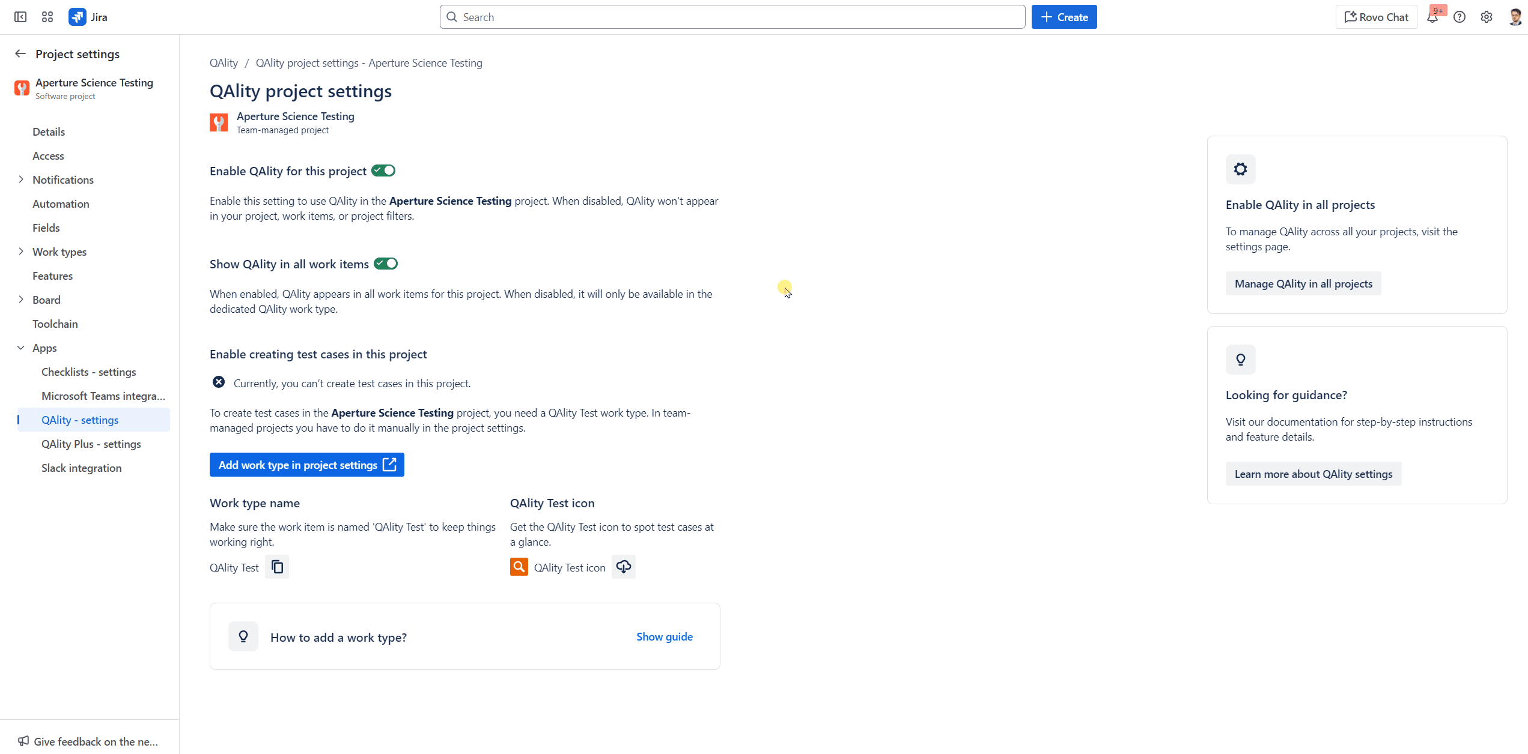Select QAlity - settings item
This screenshot has height=754, width=1528.
pyautogui.click(x=93, y=420)
